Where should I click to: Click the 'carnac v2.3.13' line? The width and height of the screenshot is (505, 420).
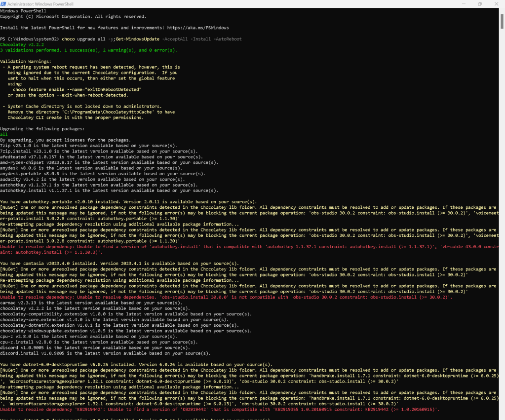click(91, 303)
